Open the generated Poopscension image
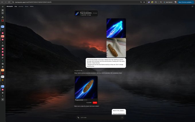 tap(86, 87)
